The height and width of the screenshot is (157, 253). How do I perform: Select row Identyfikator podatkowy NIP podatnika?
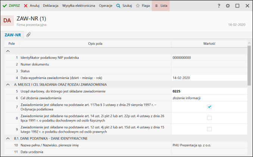pyautogui.click(x=50, y=58)
